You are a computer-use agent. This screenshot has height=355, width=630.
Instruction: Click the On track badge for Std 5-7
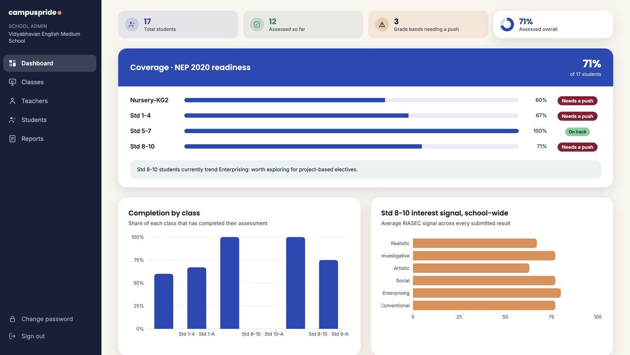[577, 132]
